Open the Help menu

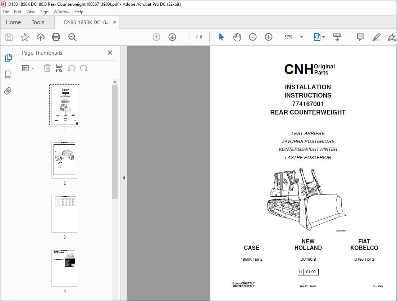pos(79,12)
